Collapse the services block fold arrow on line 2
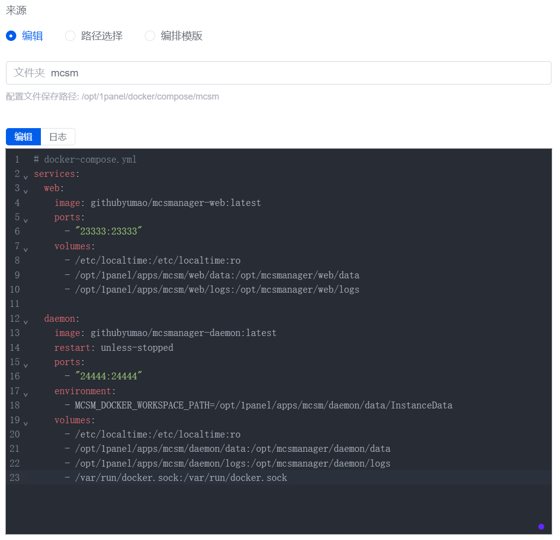Image resolution: width=560 pixels, height=540 pixels. tap(26, 177)
